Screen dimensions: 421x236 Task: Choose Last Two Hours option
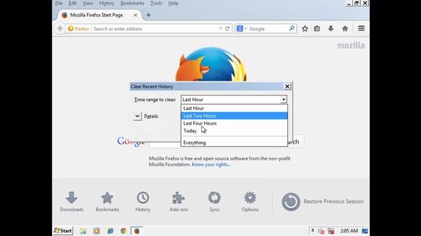coord(234,115)
